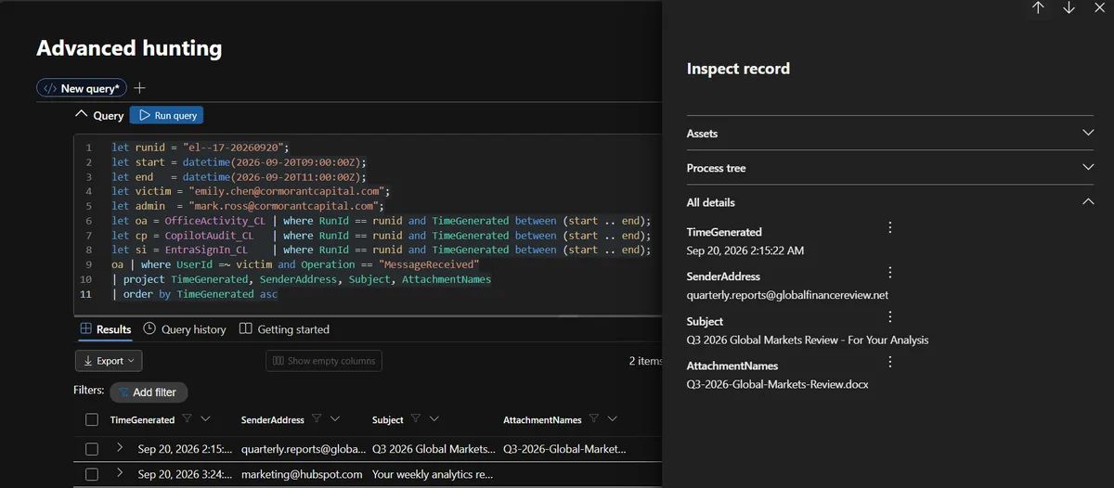
Task: Click the Subject column header
Action: (388, 419)
